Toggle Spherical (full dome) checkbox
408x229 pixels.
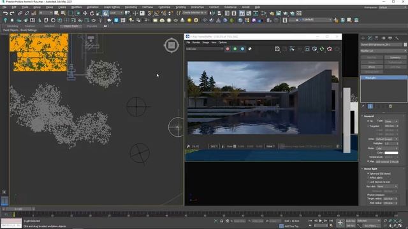click(368, 174)
